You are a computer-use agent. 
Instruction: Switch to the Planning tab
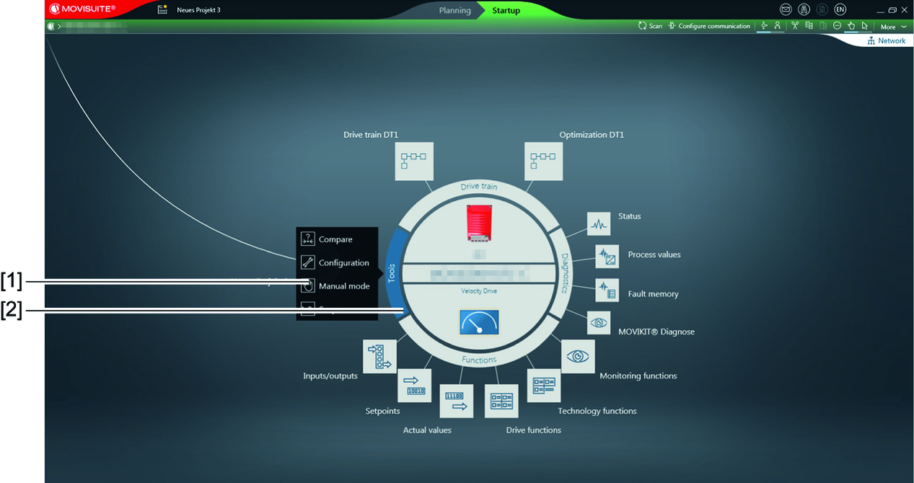(x=454, y=11)
